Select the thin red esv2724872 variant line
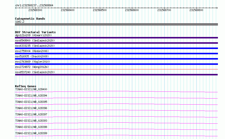Viewport: 225px width, 139px height. (x=116, y=69)
